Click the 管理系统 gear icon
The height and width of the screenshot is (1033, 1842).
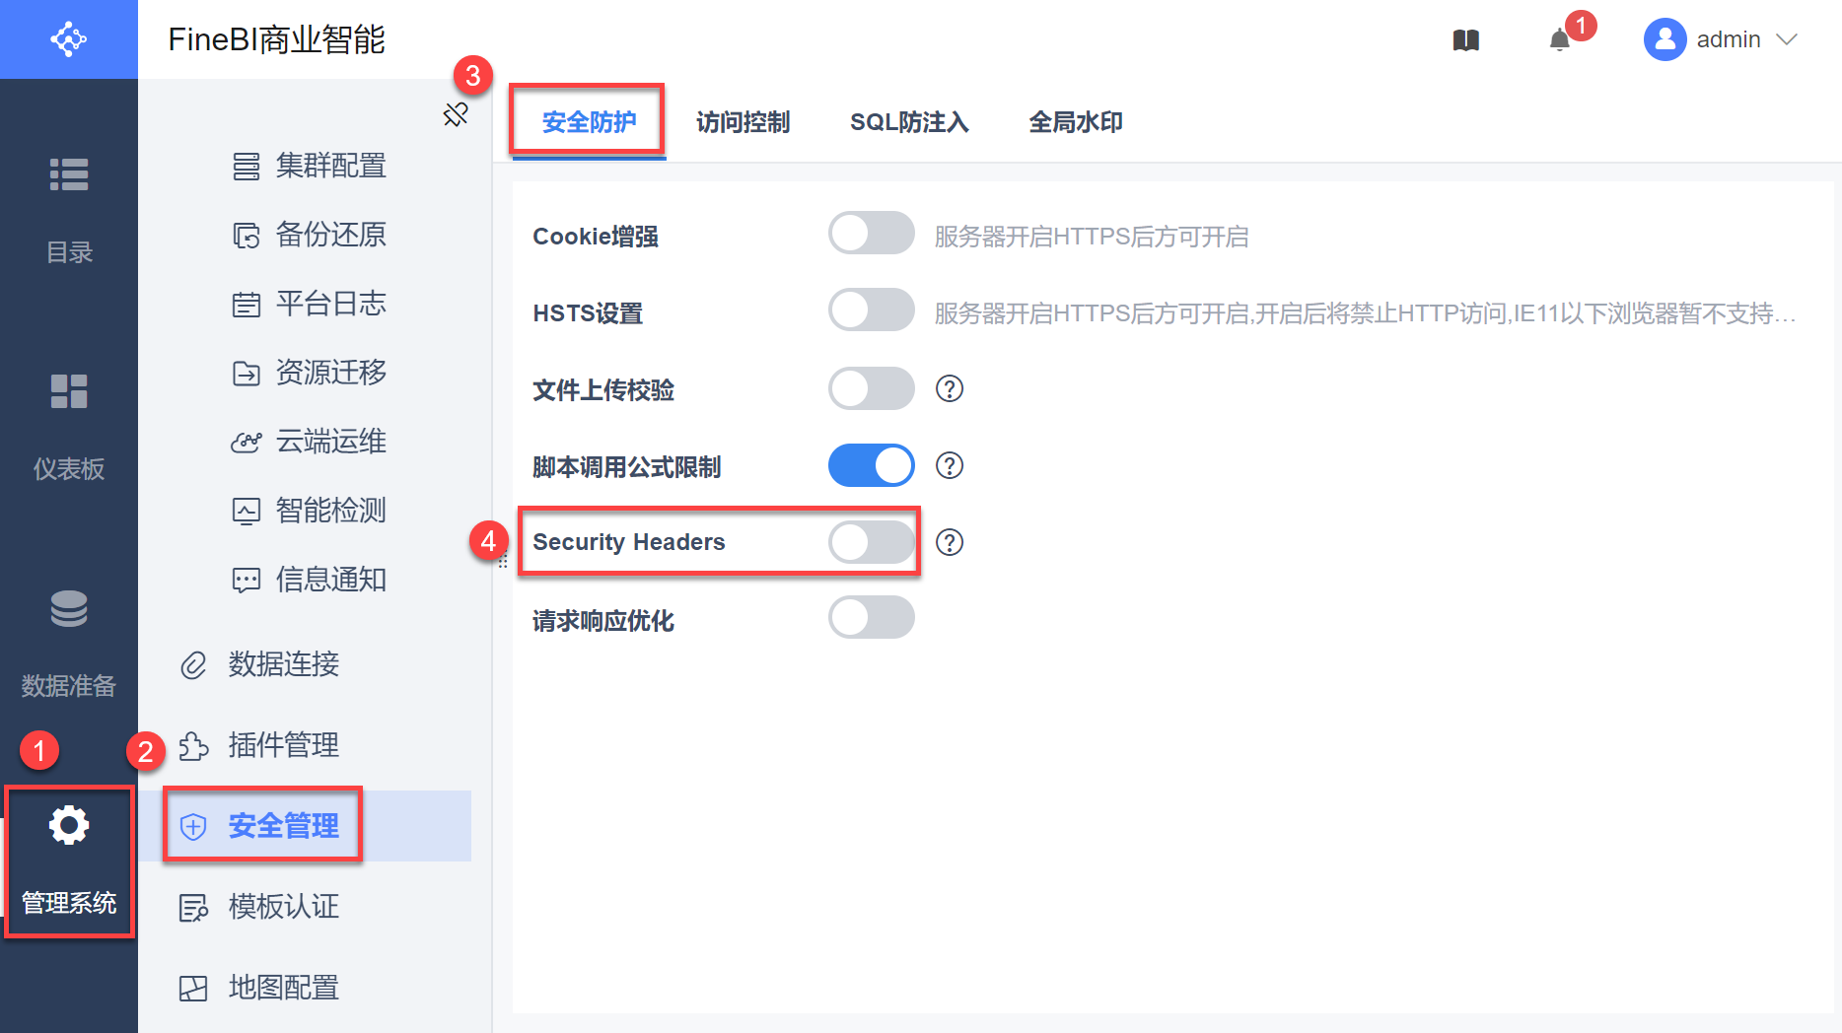coord(69,826)
